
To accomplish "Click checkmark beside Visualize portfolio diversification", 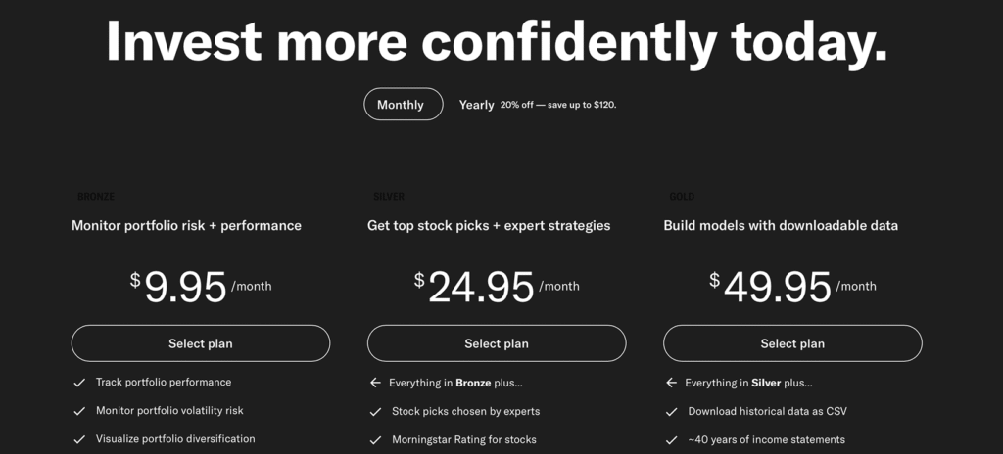I will point(79,439).
